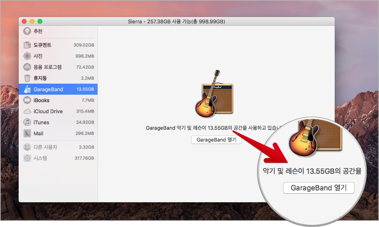
Task: Click the Sierra window title text
Action: pos(176,22)
